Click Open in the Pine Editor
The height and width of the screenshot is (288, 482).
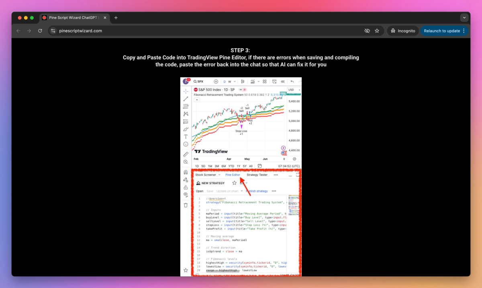[x=200, y=191]
